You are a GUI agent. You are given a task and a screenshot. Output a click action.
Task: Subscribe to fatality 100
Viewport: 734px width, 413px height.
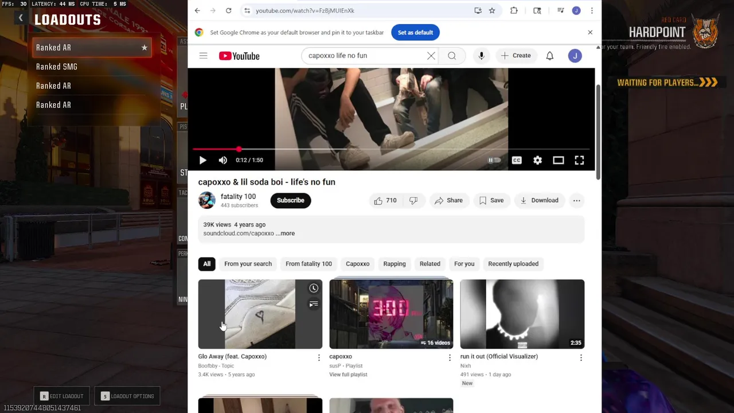[291, 200]
